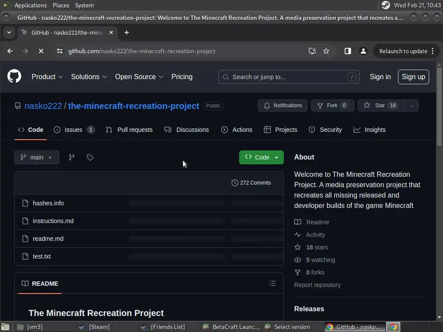Star the repository with Star button
This screenshot has width=443, height=332.
(381, 105)
